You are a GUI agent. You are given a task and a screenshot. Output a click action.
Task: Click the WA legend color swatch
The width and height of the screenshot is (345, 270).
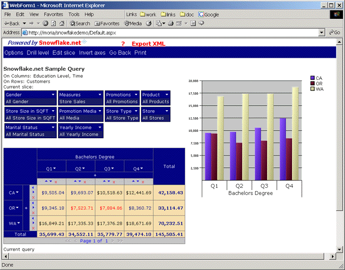click(313, 89)
